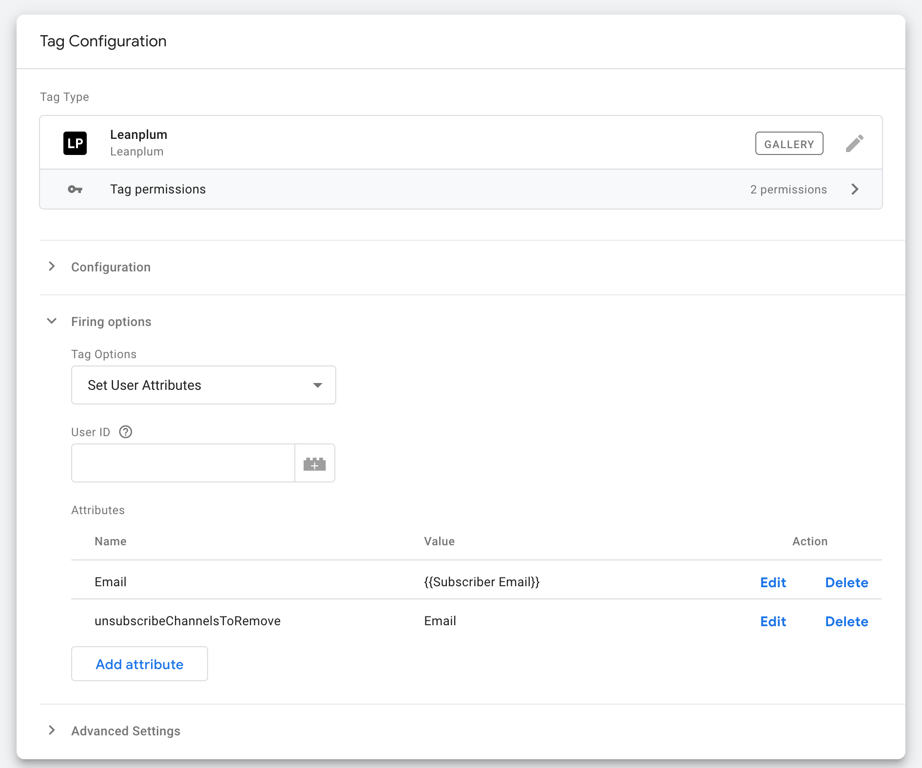
Task: Collapse the Firing options section
Action: pyautogui.click(x=52, y=321)
